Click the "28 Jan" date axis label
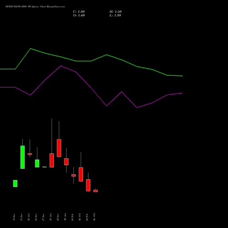This screenshot has width=228, height=228. [51, 217]
